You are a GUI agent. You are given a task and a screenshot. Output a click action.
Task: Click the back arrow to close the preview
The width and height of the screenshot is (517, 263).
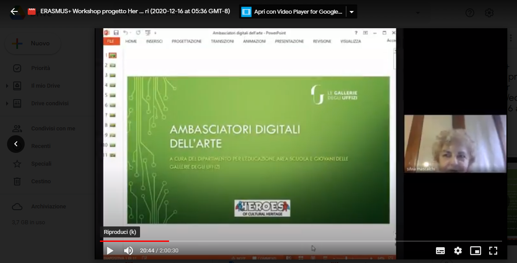coord(14,11)
